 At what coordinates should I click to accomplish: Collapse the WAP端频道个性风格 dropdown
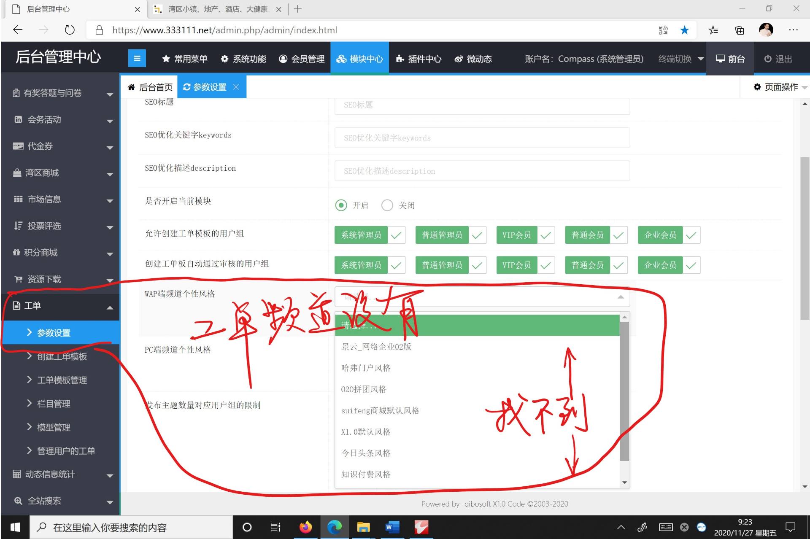tap(620, 297)
